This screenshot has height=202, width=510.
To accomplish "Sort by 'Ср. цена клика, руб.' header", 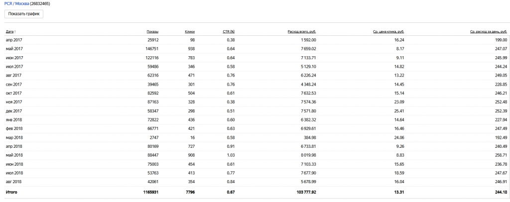I will click(x=388, y=31).
